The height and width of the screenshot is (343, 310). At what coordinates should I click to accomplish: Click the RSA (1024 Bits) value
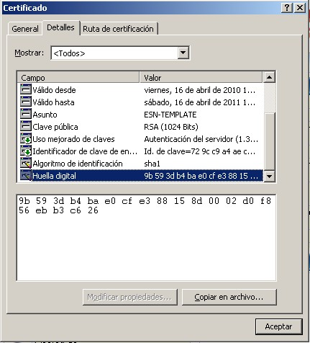tap(171, 127)
